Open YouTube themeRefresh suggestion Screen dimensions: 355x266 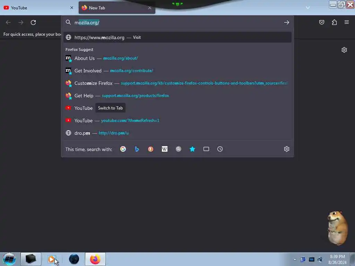[x=177, y=121]
